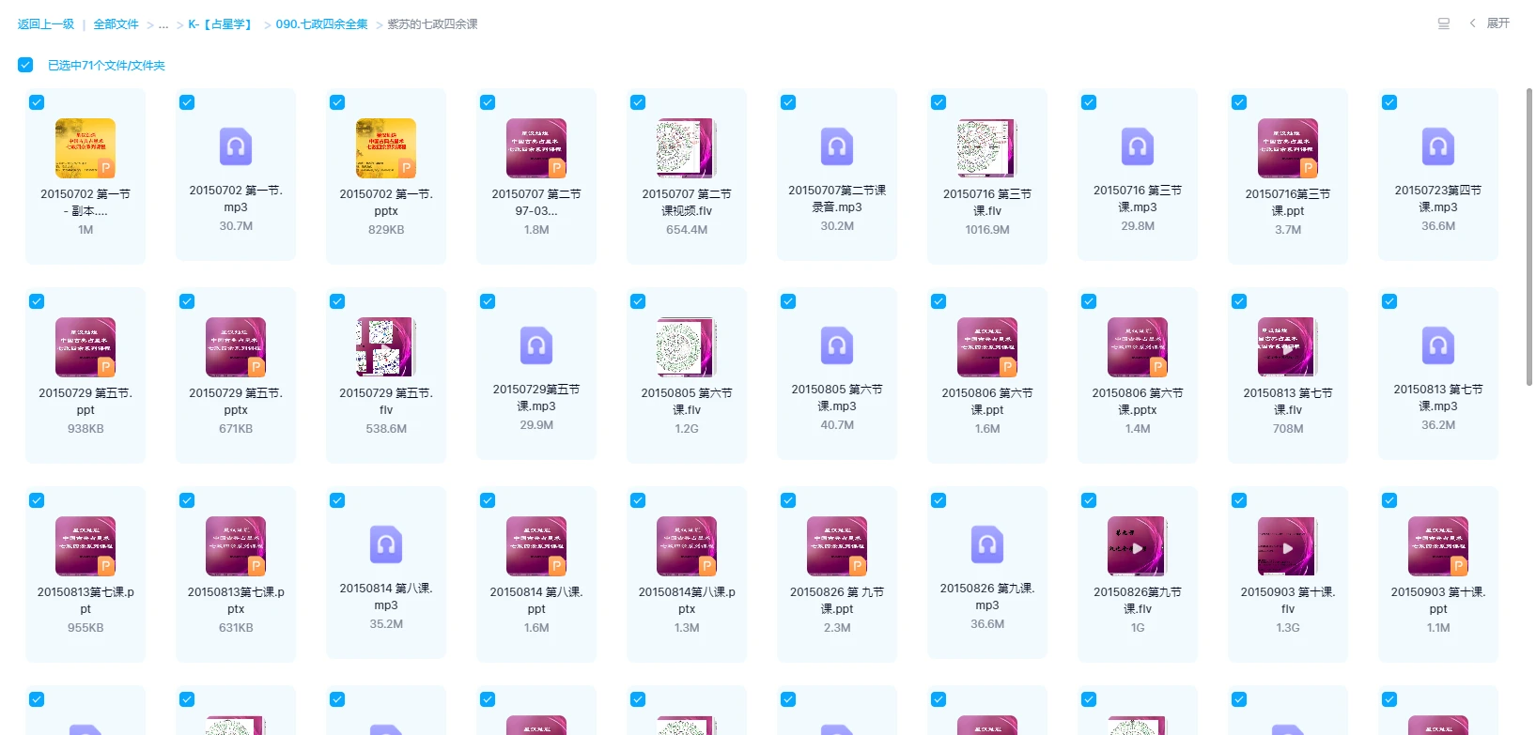Viewport: 1536px width, 735px height.
Task: Open the 20150729 第五节.flv video icon
Action: (386, 347)
